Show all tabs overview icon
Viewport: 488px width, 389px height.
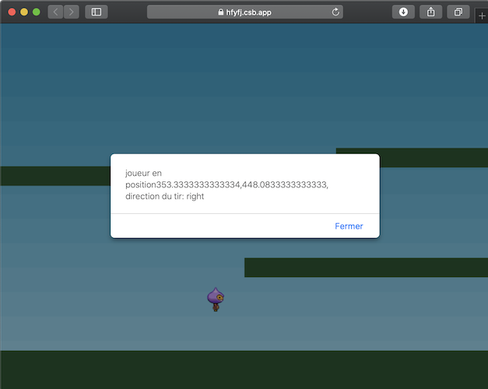tap(458, 12)
